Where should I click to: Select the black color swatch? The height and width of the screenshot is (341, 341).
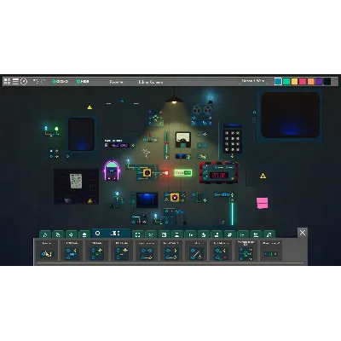(x=327, y=82)
